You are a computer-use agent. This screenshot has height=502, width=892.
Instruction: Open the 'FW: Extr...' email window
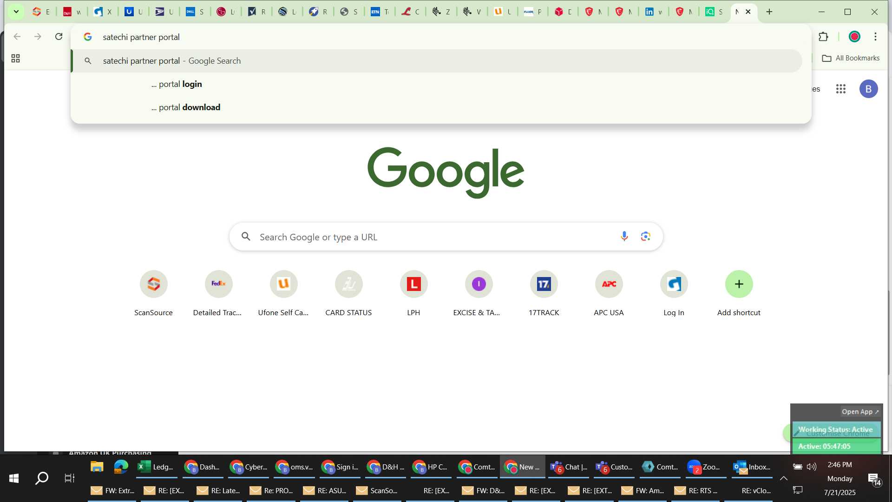[112, 491]
